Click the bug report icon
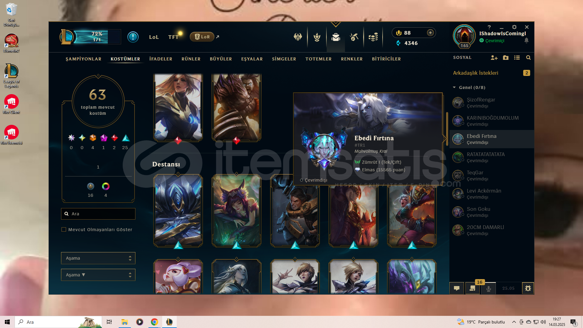This screenshot has width=583, height=328. (528, 288)
